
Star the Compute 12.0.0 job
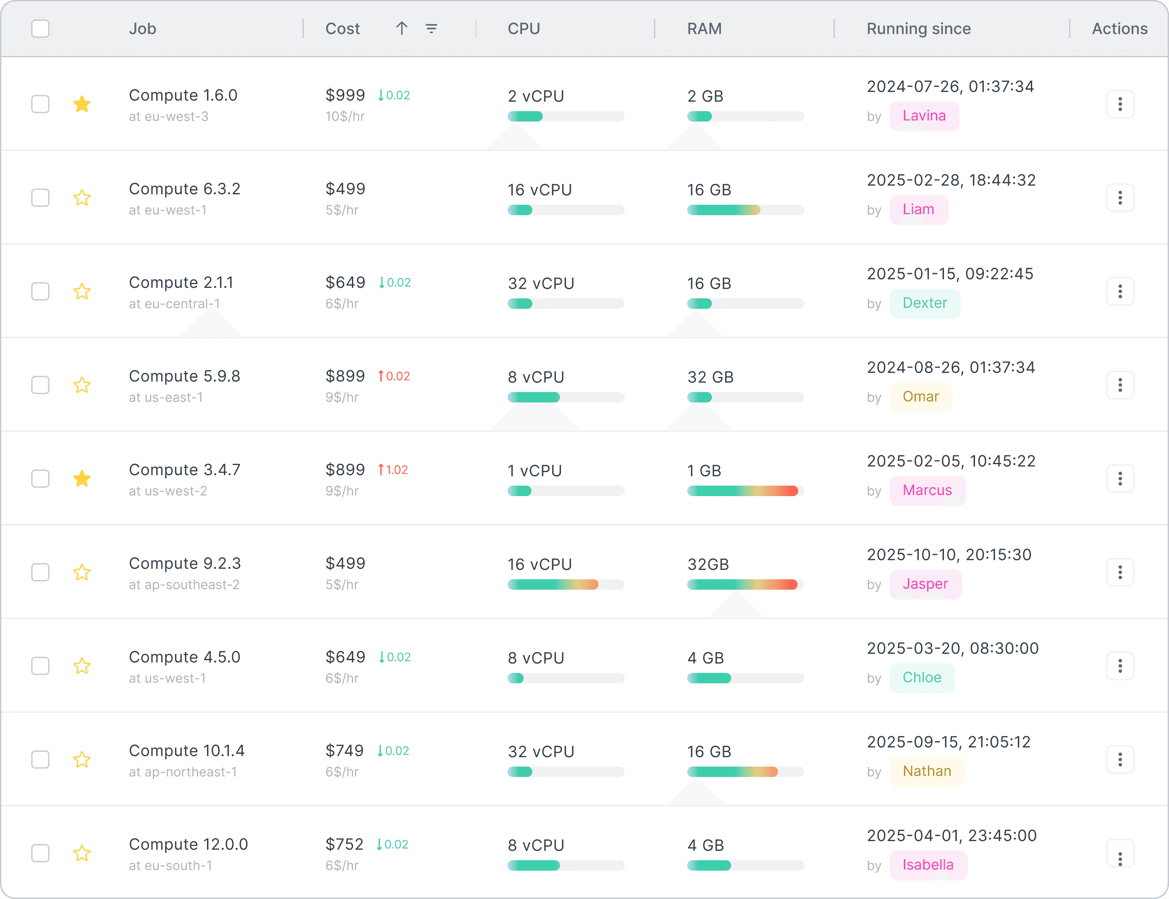pyautogui.click(x=82, y=853)
